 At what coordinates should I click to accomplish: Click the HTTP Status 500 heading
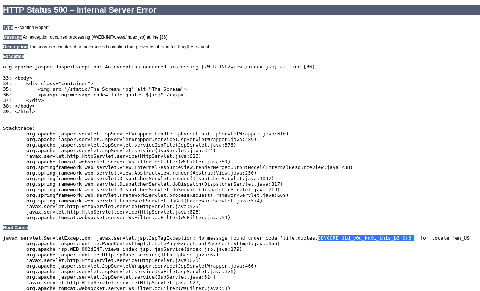80,10
